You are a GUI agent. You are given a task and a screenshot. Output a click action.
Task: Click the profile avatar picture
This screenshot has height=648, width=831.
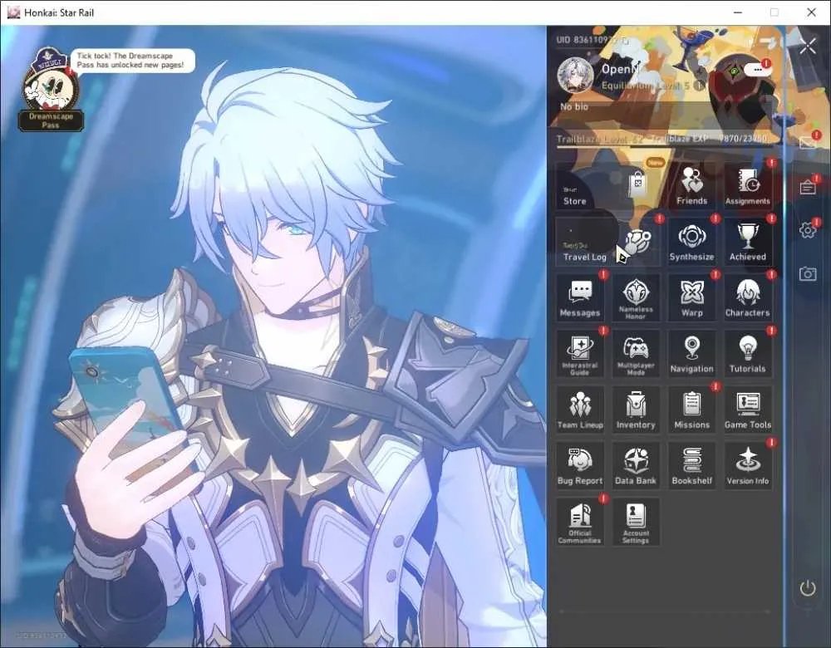point(575,76)
